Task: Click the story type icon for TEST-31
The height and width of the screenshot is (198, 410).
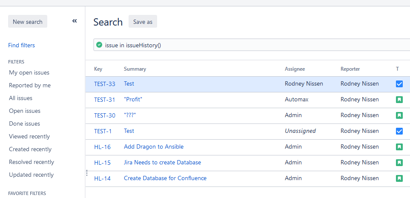Action: point(399,100)
